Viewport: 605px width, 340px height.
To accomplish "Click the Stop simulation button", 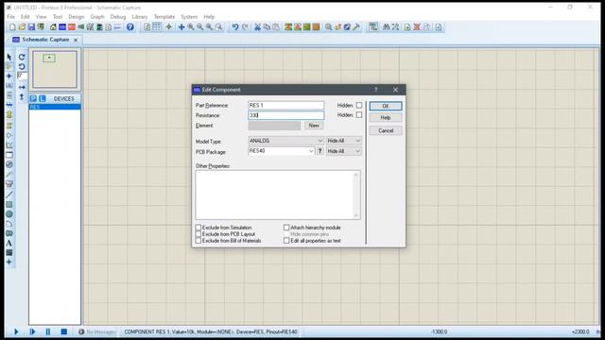I will click(64, 331).
